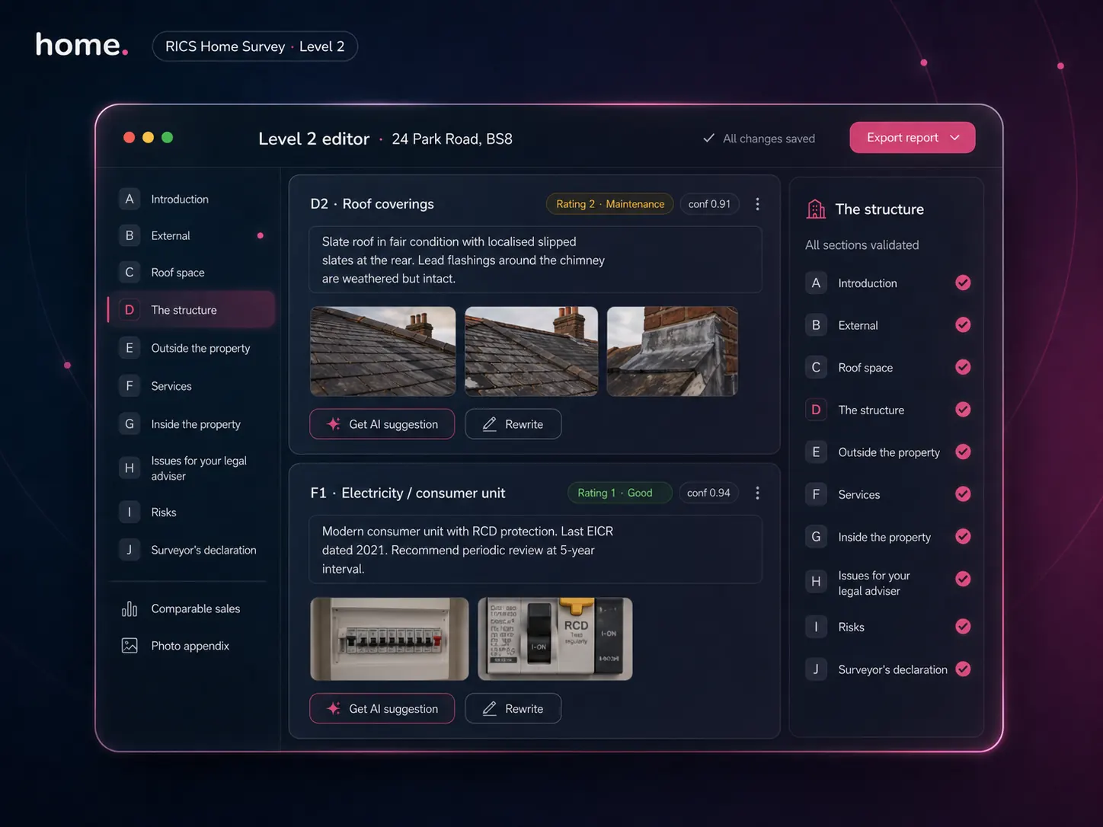The image size is (1103, 827).
Task: Open the three-dot menu for Electricity consumer unit
Action: [757, 493]
